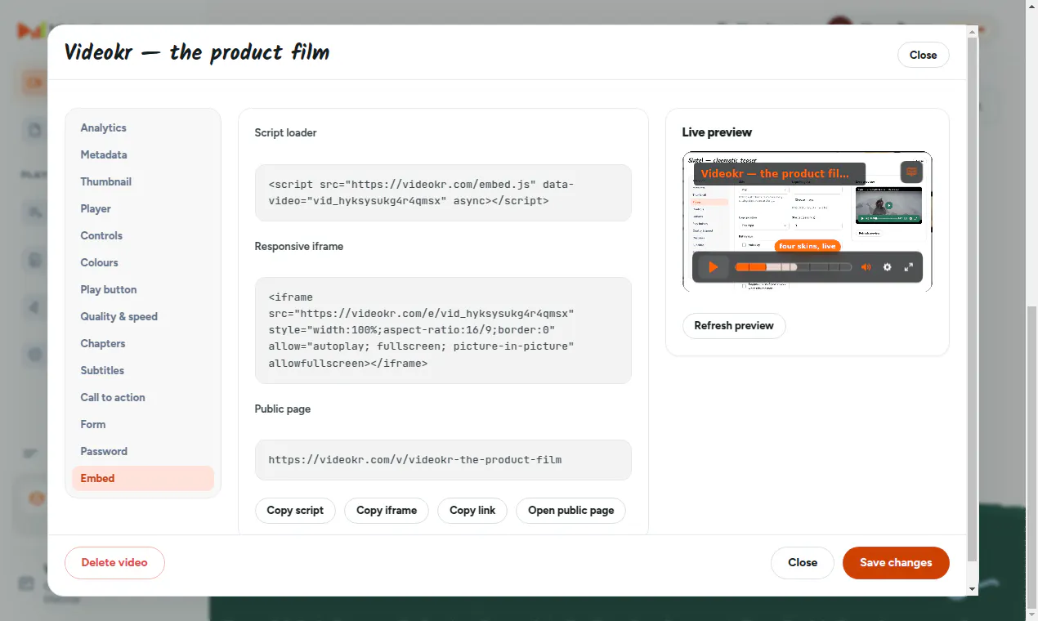This screenshot has width=1038, height=621.
Task: Click the dialog scrollbar down arrow
Action: (x=973, y=589)
